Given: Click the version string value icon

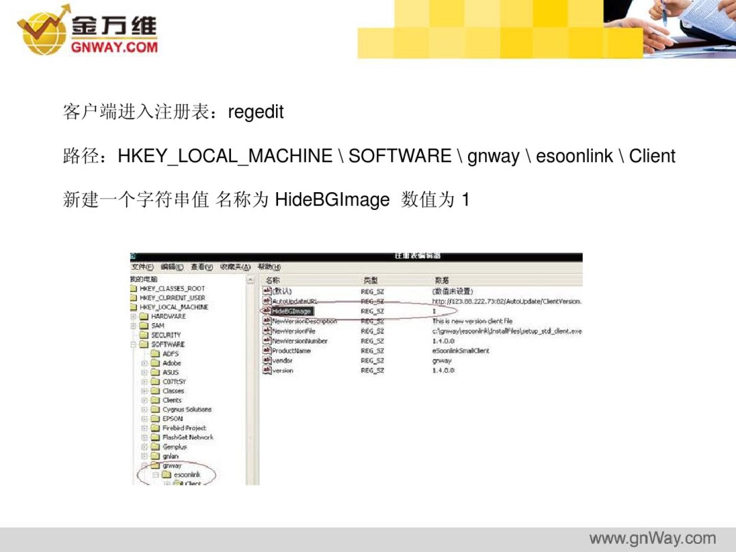Looking at the screenshot, I should (266, 370).
